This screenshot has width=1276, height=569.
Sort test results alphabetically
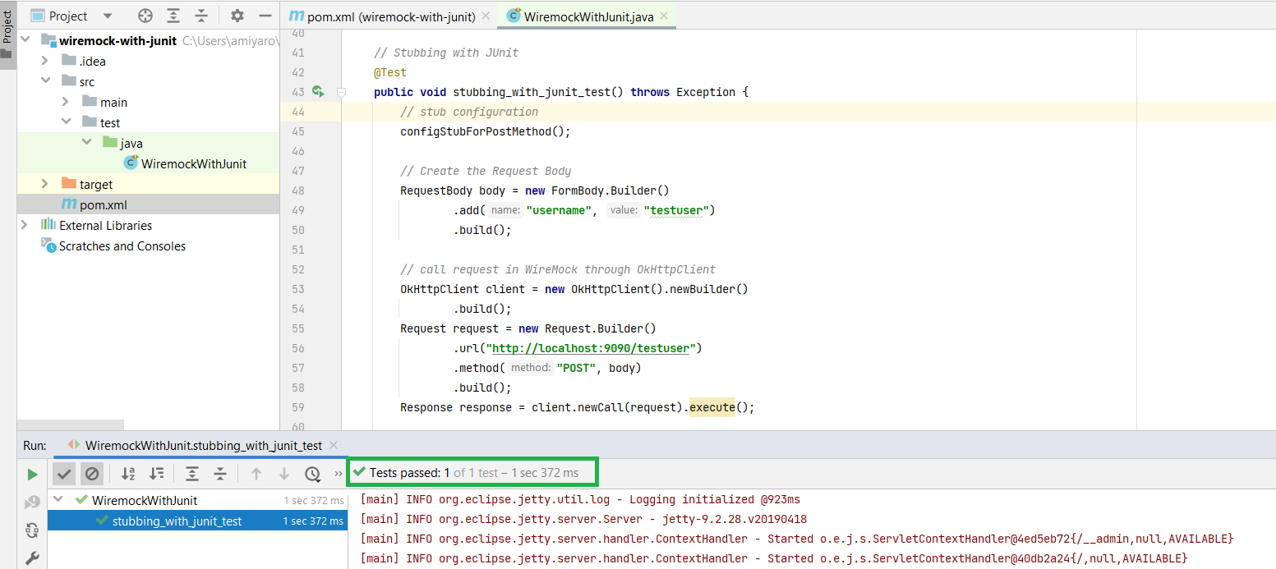128,474
